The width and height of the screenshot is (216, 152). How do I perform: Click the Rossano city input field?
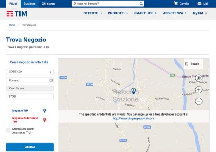(30, 80)
